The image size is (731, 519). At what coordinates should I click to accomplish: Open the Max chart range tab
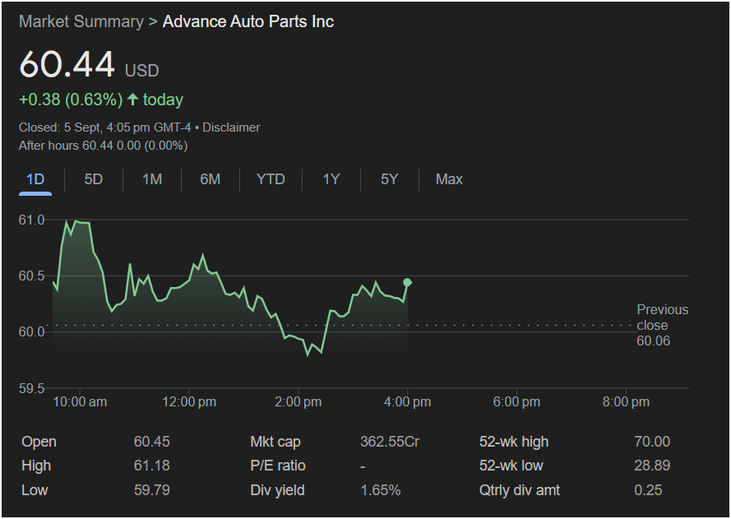coord(449,179)
